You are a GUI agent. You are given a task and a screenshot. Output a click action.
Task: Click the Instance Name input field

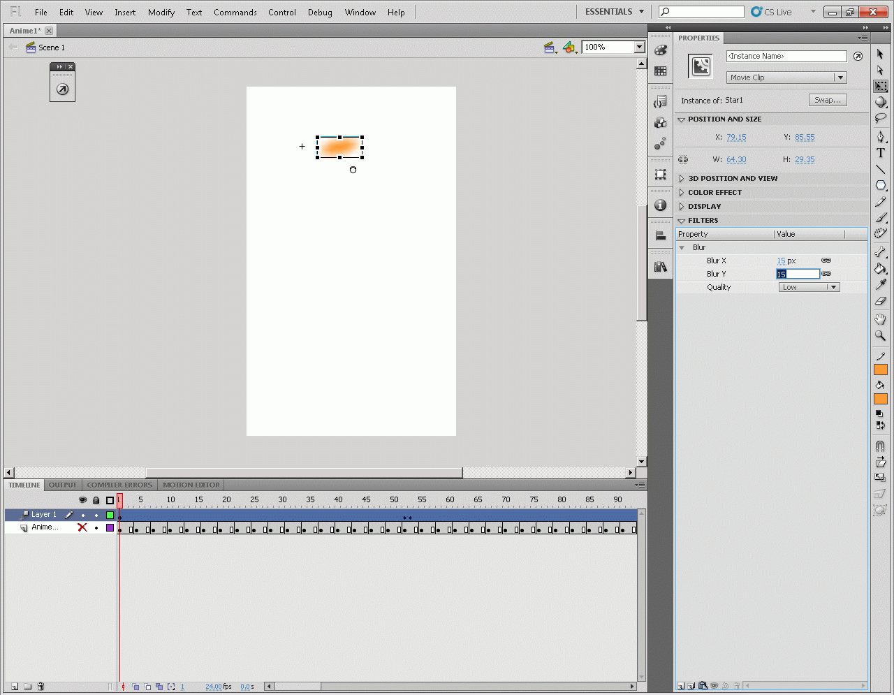[x=786, y=56]
